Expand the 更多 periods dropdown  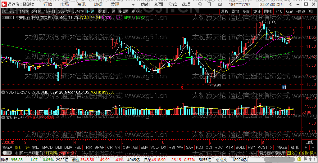coord(137,11)
